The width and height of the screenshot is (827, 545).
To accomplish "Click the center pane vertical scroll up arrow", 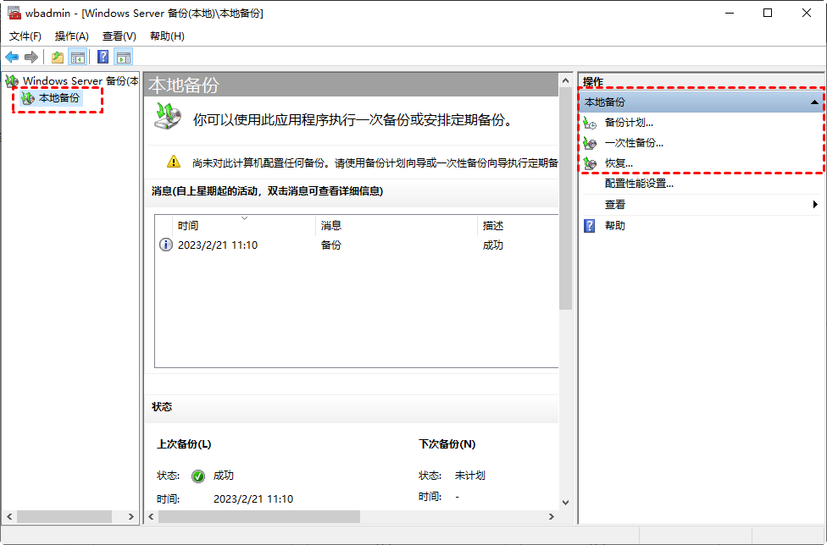I will 565,80.
